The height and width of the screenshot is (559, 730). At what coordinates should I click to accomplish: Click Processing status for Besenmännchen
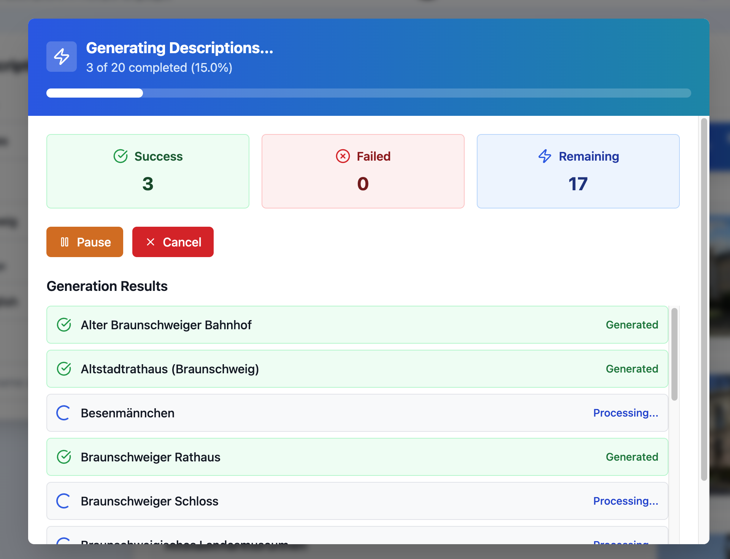625,413
